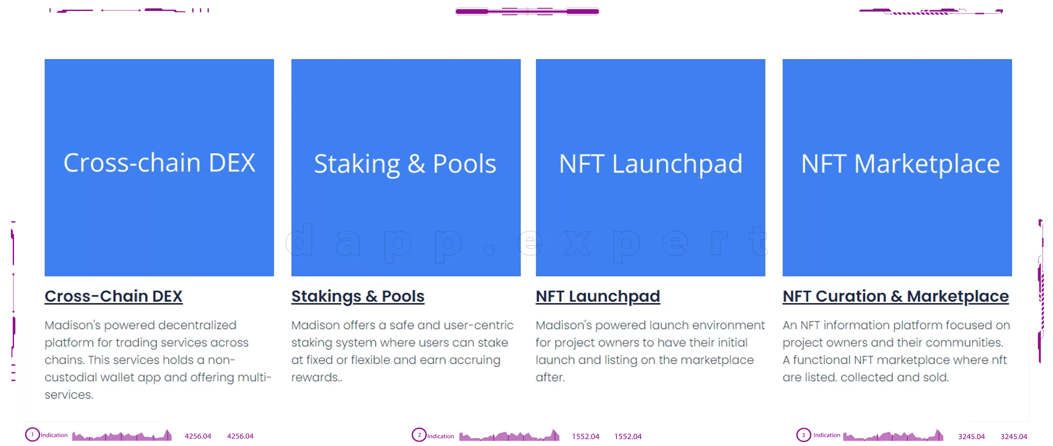Open the Staking & Pools blue card image
1053x446 pixels.
point(406,168)
